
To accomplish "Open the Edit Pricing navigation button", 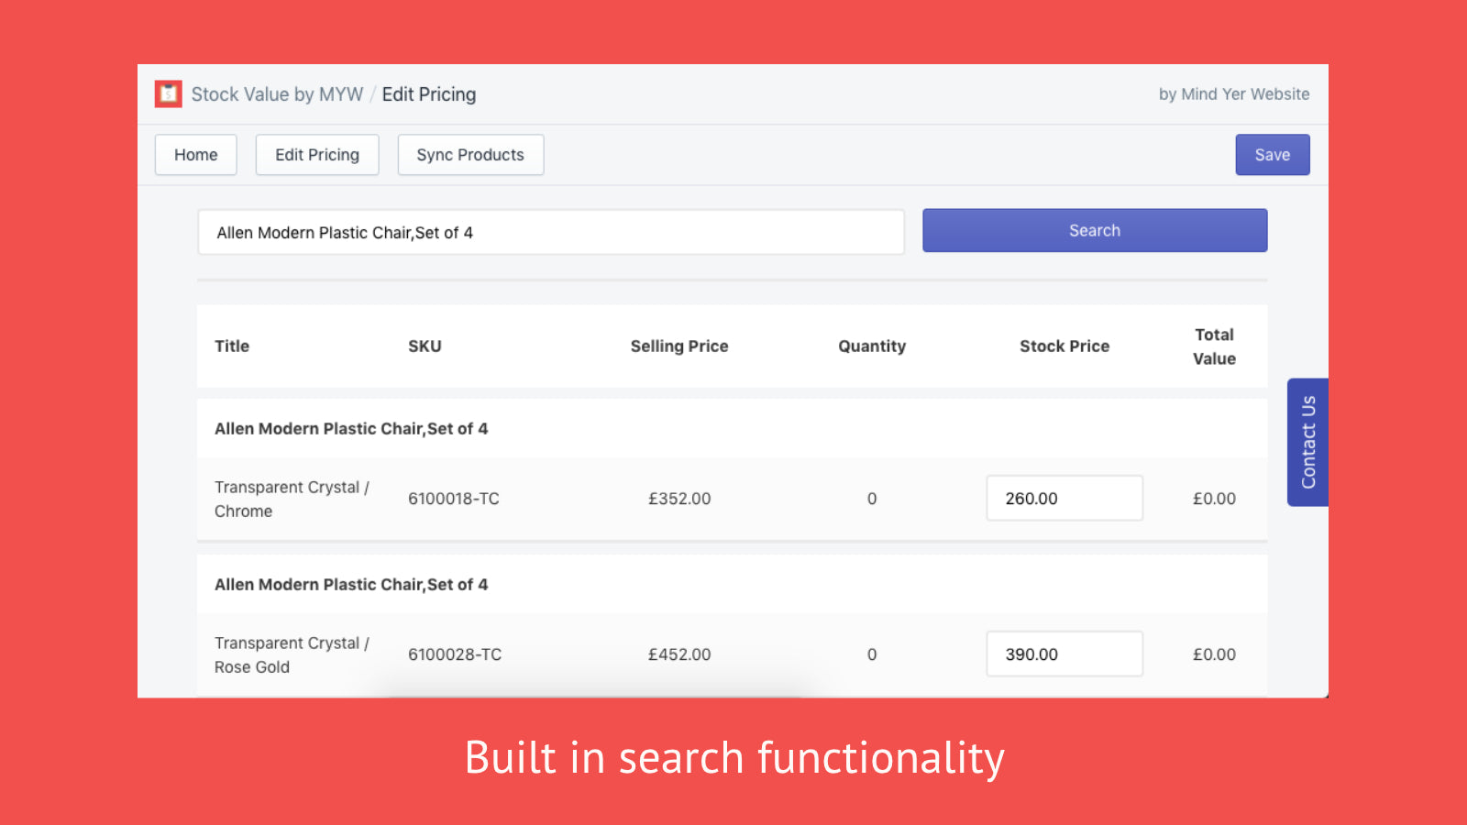I will (317, 155).
